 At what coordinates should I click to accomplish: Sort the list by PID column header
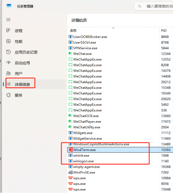coord(164,31)
